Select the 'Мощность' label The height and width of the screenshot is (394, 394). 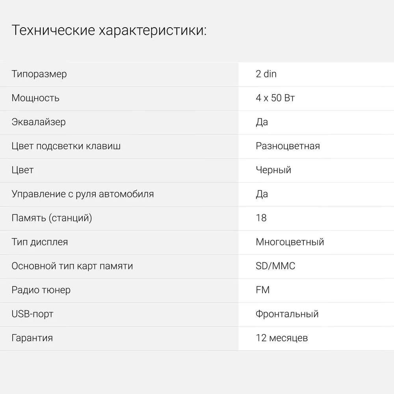pyautogui.click(x=35, y=98)
